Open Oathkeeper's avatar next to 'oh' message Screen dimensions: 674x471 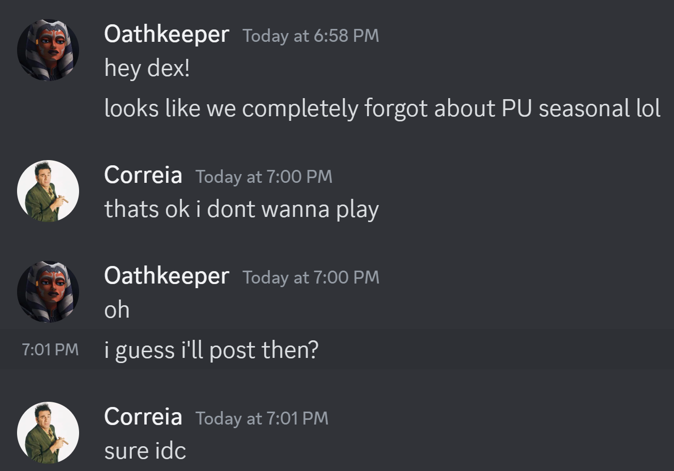point(48,292)
